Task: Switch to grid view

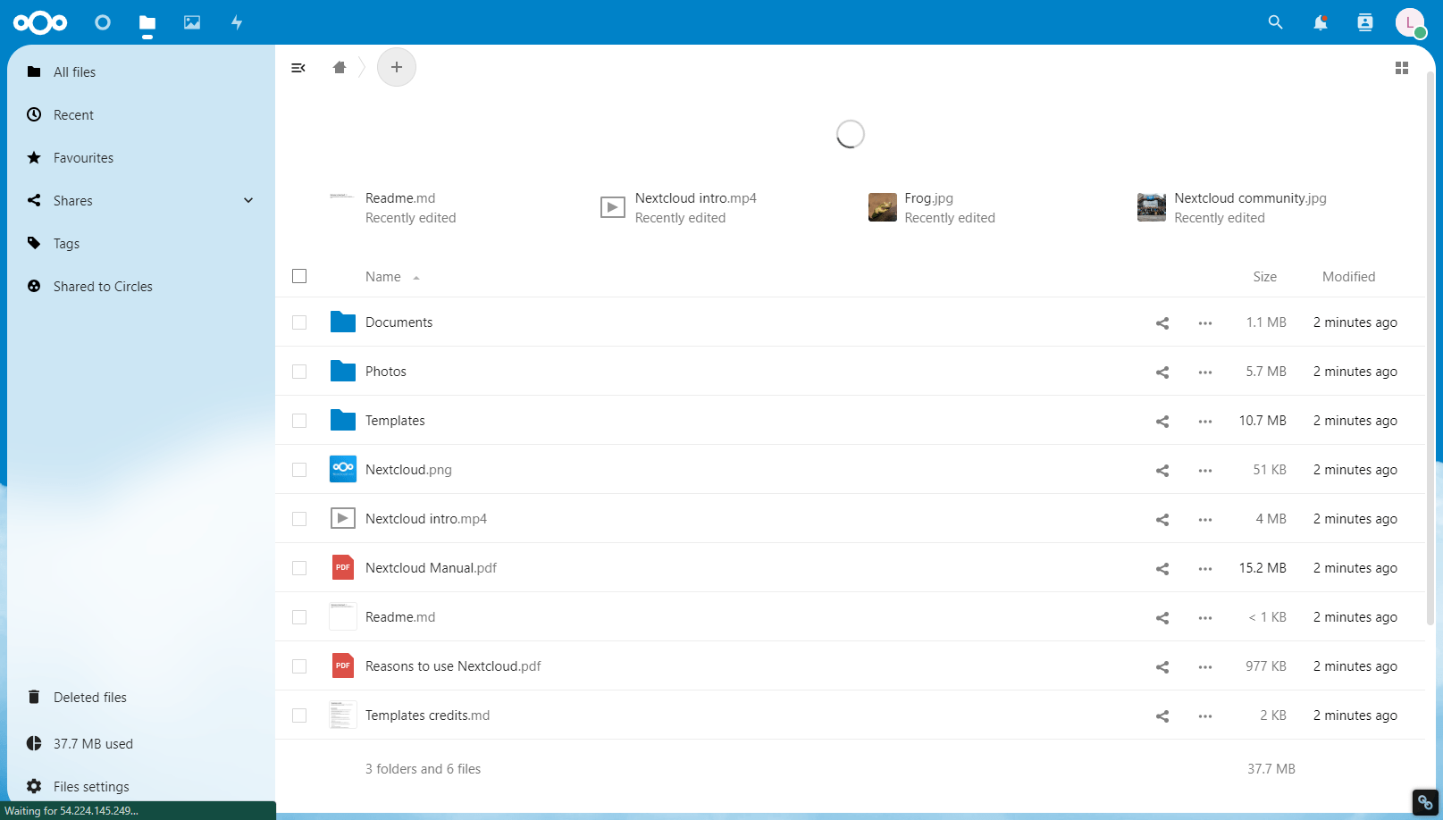Action: pyautogui.click(x=1402, y=68)
